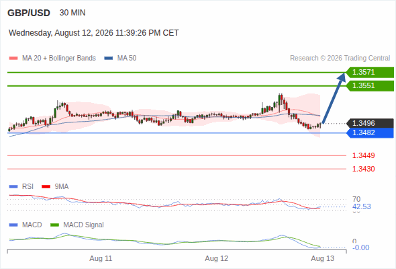
Task: Click the blue RSI legend swatch
Action: click(x=13, y=187)
